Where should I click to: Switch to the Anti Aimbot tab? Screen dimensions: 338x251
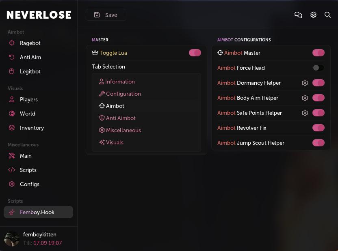121,118
